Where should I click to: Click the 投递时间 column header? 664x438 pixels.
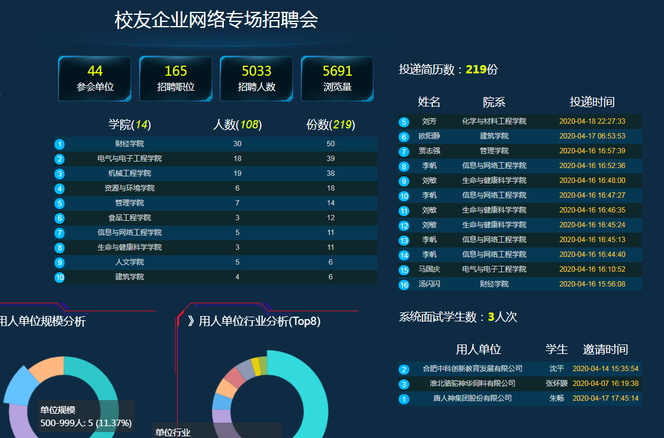[x=592, y=102]
